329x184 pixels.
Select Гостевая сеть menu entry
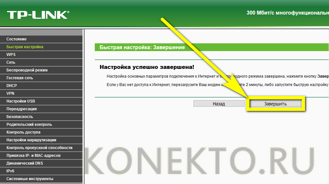20,78
